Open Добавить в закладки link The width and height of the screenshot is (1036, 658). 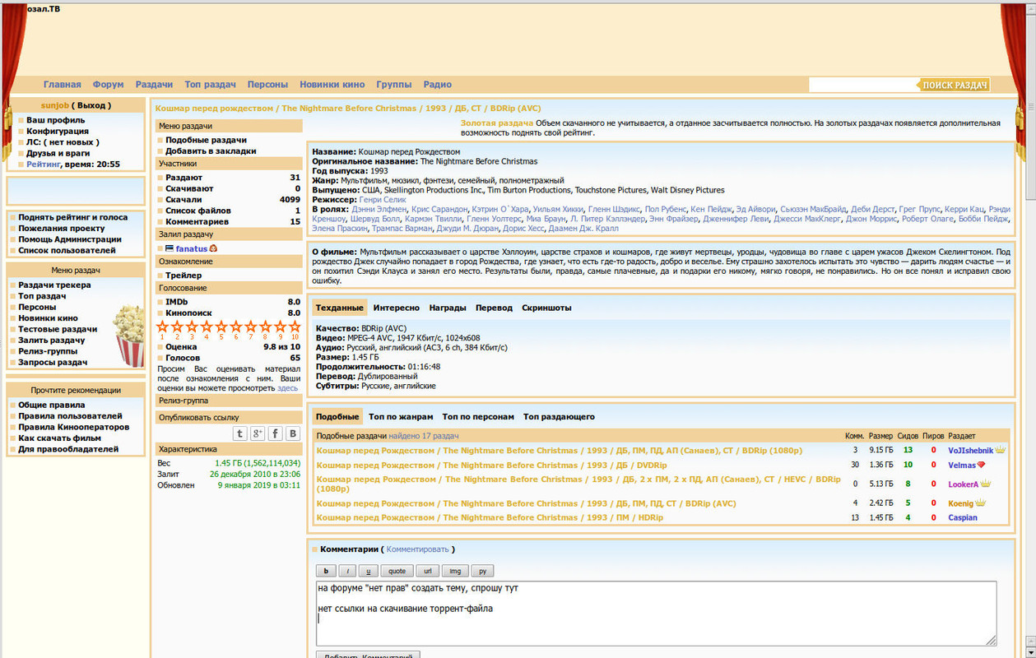point(211,151)
